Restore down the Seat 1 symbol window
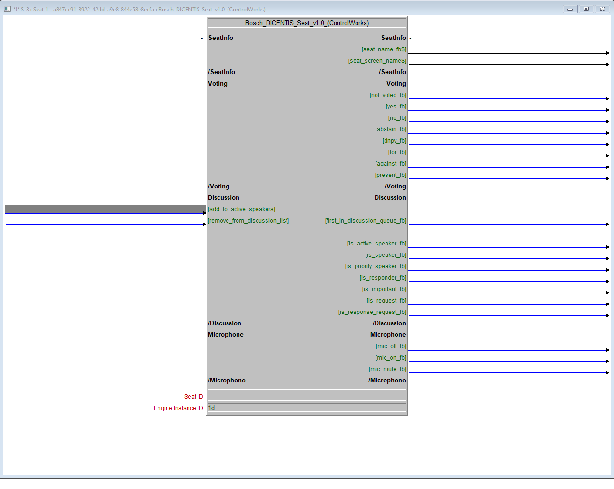 point(586,9)
